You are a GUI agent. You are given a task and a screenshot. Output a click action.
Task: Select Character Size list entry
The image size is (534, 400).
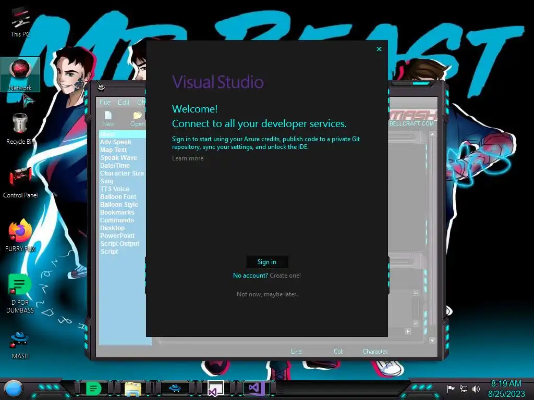point(122,173)
